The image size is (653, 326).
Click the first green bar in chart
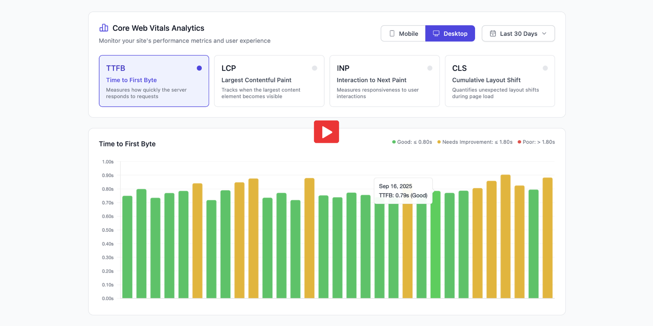point(127,247)
